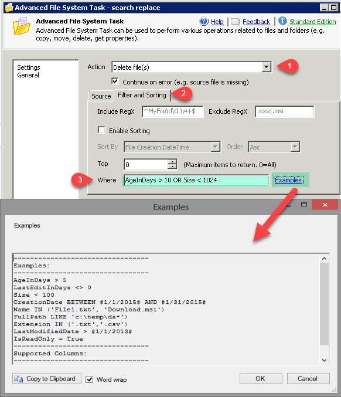Open the Action dropdown
This screenshot has height=397, width=341.
click(x=266, y=67)
